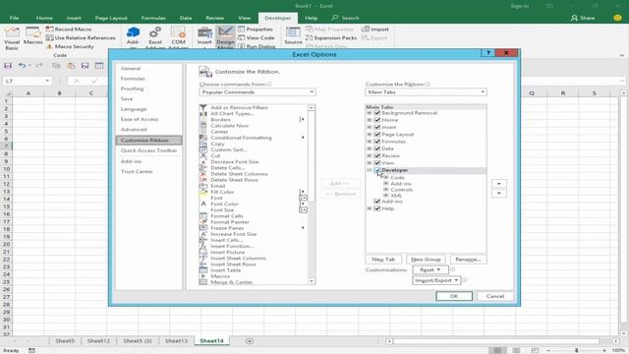Click the Insert controls icon
The height and width of the screenshot is (354, 629).
(204, 37)
